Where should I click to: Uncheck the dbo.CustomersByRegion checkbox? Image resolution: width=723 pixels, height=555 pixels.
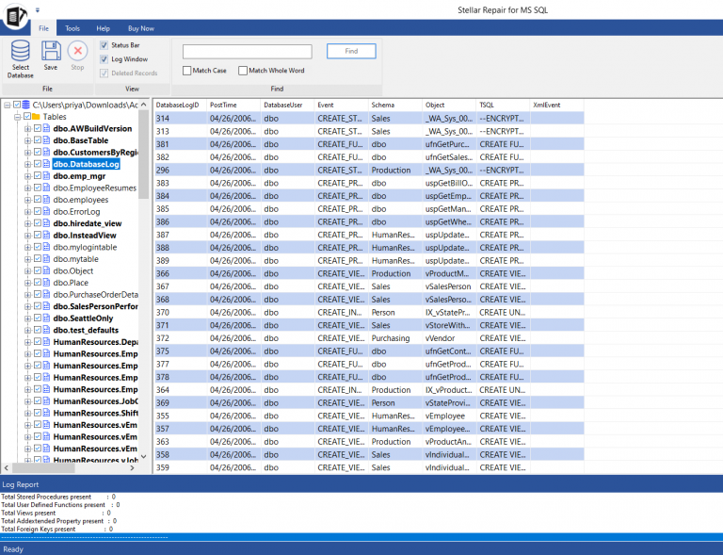point(38,153)
